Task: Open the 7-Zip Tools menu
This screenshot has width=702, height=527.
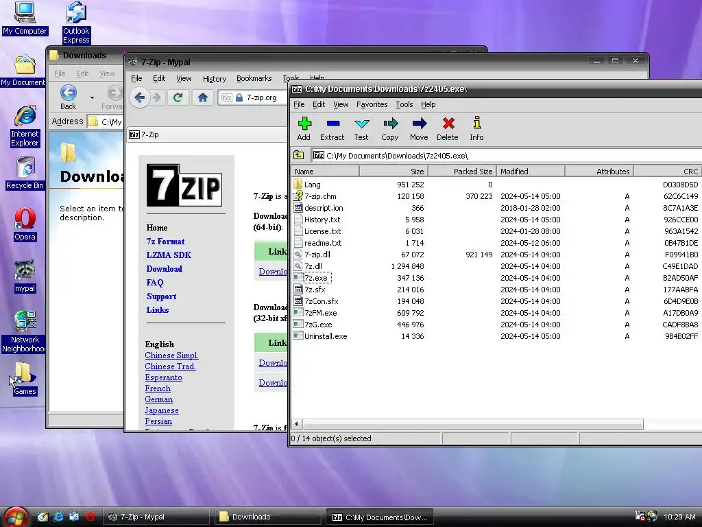Action: [x=404, y=104]
